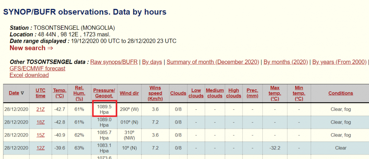The width and height of the screenshot is (369, 159).
Task: Click Wins speed (Km/h) column header
Action: point(155,93)
